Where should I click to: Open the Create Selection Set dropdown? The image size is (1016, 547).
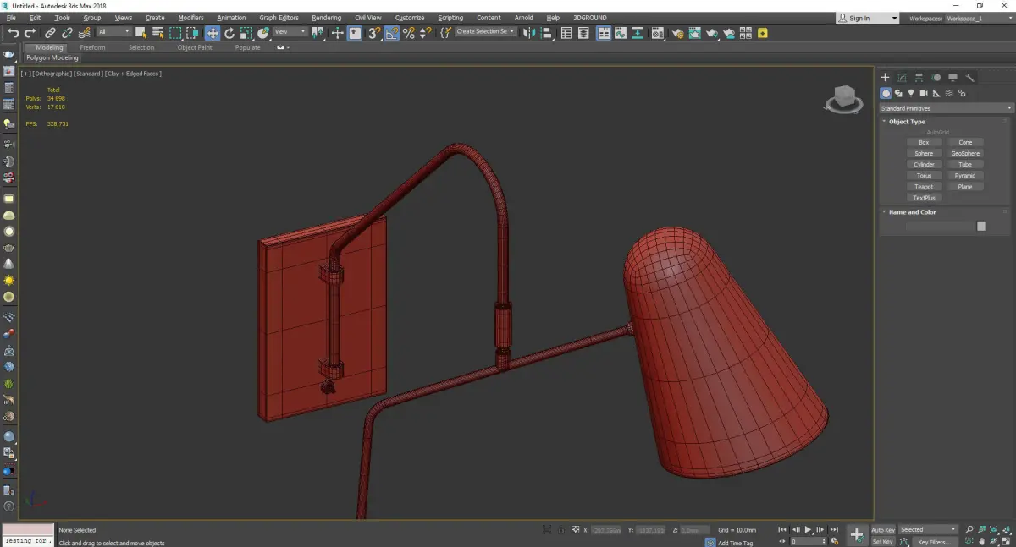(485, 32)
